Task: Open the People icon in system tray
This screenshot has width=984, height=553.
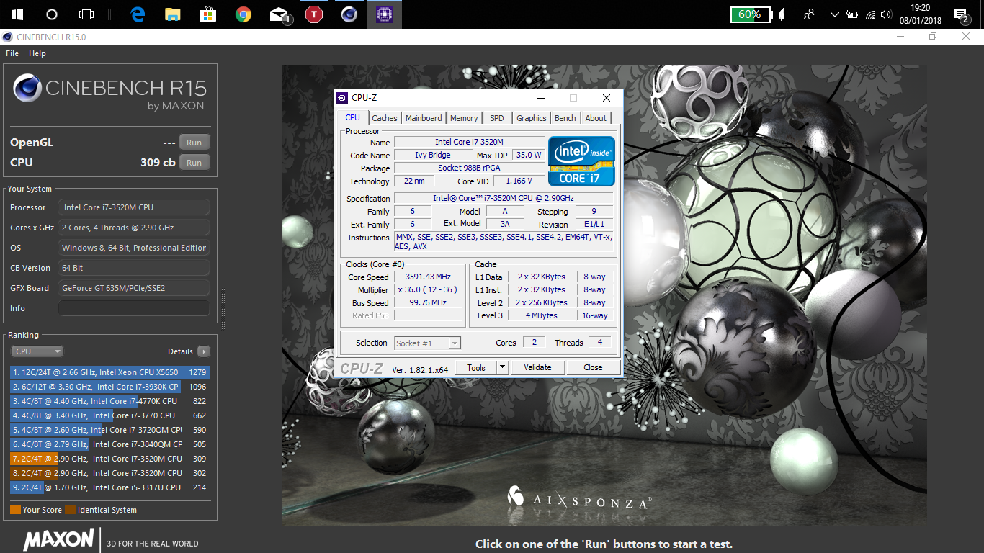Action: [809, 14]
